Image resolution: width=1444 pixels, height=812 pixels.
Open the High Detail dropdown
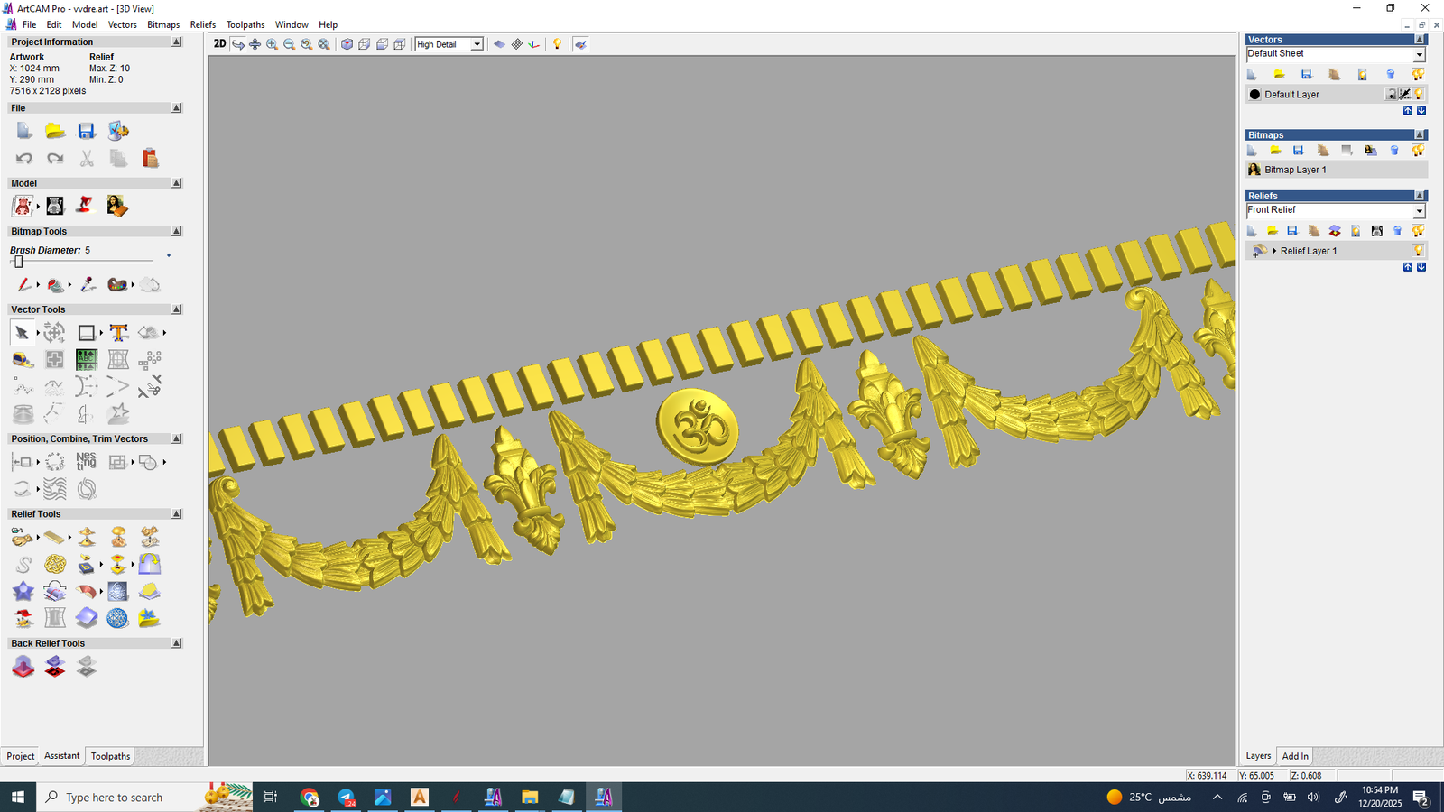(477, 44)
